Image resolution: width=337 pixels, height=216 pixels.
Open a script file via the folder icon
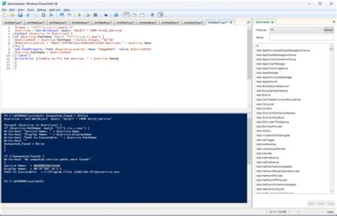[x=13, y=15]
